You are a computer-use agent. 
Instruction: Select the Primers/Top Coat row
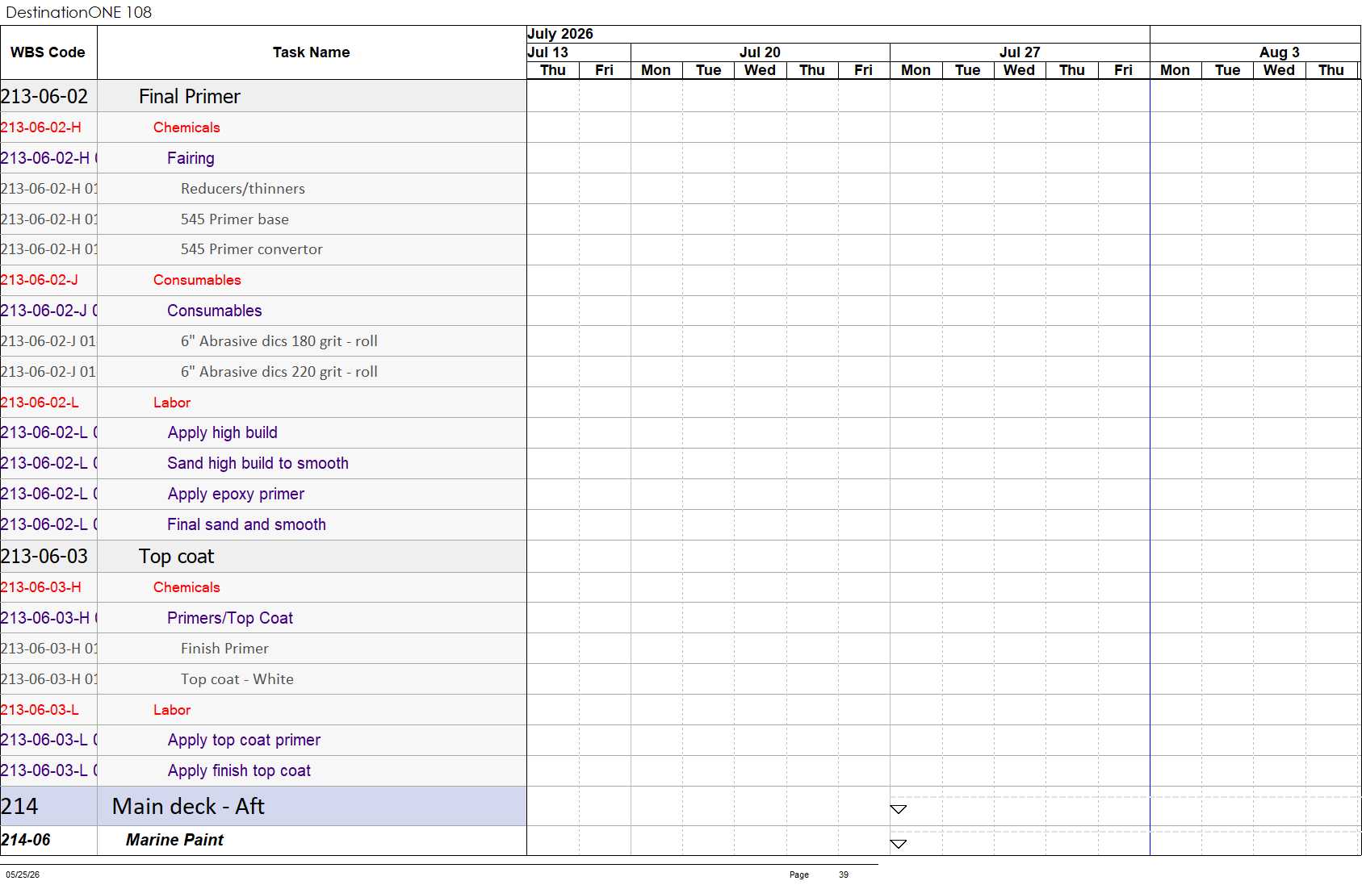[263, 618]
